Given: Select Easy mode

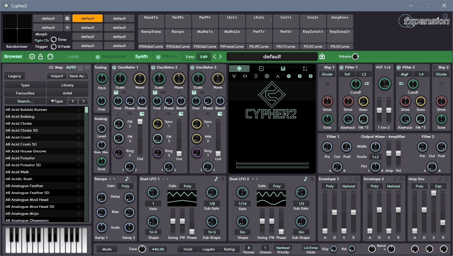Looking at the screenshot, I should [190, 57].
